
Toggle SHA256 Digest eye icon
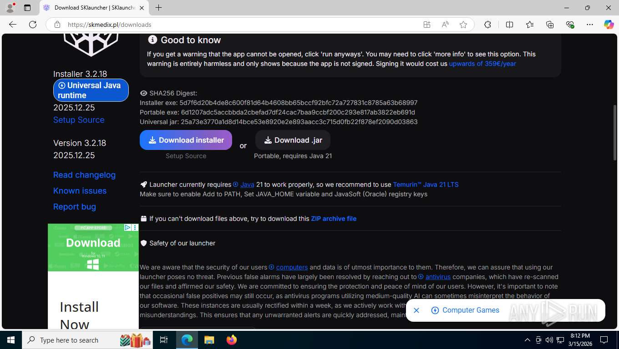click(143, 93)
